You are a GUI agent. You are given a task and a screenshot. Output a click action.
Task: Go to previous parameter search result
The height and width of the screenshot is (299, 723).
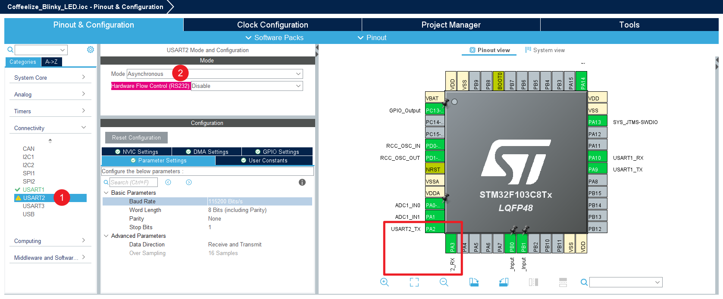[168, 182]
